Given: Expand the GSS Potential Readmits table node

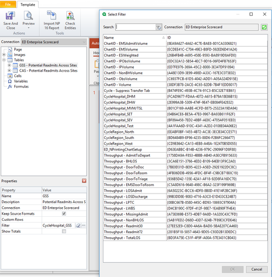Looking at the screenshot, I should click(9, 65).
